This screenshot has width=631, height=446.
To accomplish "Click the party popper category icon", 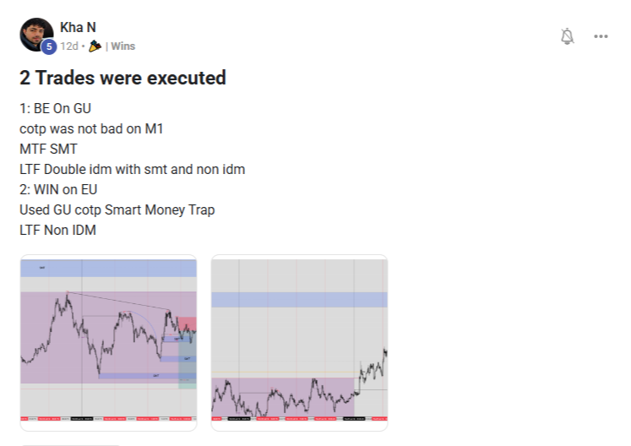I will (x=95, y=46).
